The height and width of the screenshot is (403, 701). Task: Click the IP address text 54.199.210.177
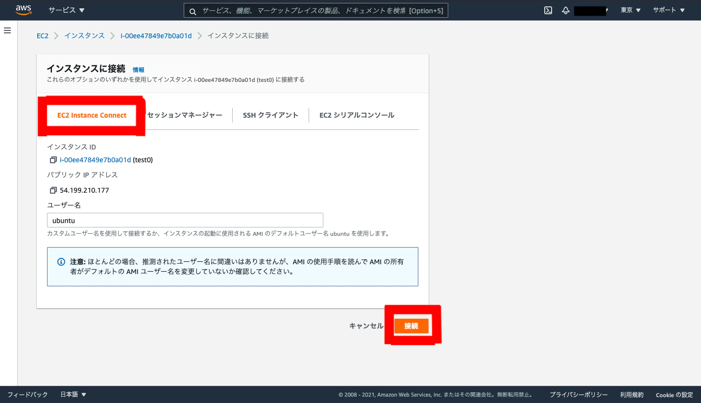84,190
